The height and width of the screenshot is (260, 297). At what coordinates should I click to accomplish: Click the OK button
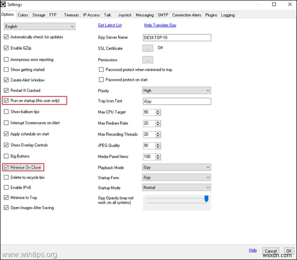click(x=289, y=251)
